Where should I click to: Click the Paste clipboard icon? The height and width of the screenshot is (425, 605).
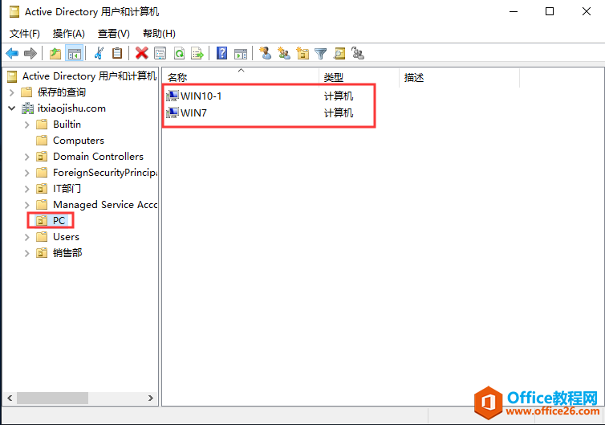click(117, 53)
